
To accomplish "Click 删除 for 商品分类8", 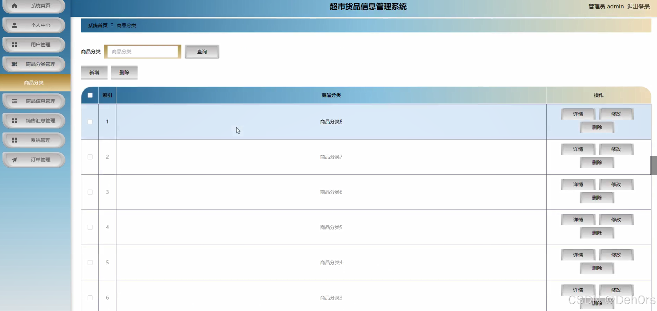I will click(x=597, y=127).
